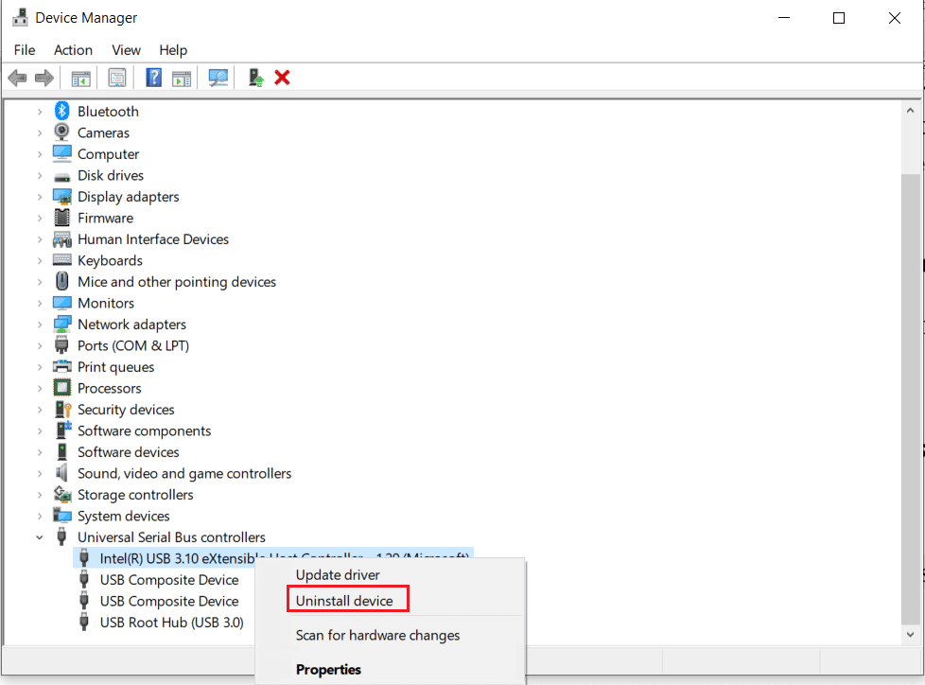Click Update driver in the context menu
The width and height of the screenshot is (925, 685).
tap(338, 574)
